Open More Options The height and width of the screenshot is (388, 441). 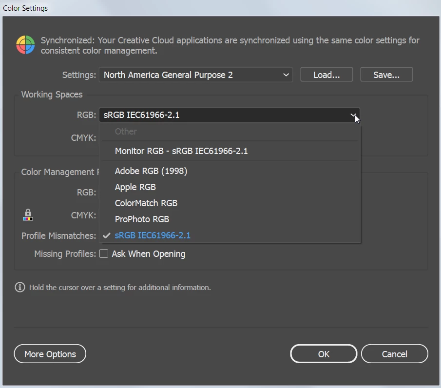click(50, 354)
